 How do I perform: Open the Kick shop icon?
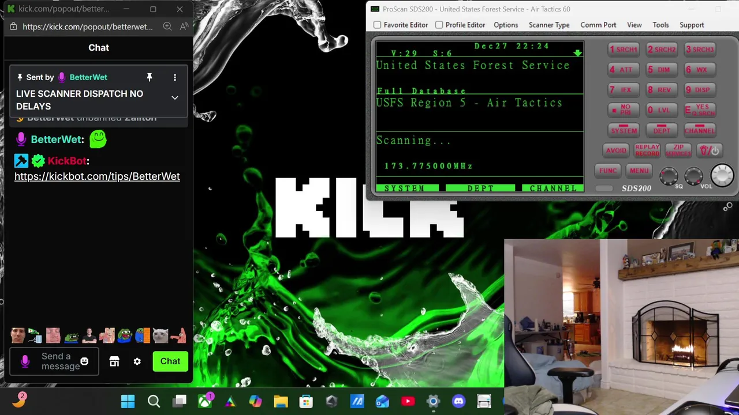coord(114,361)
